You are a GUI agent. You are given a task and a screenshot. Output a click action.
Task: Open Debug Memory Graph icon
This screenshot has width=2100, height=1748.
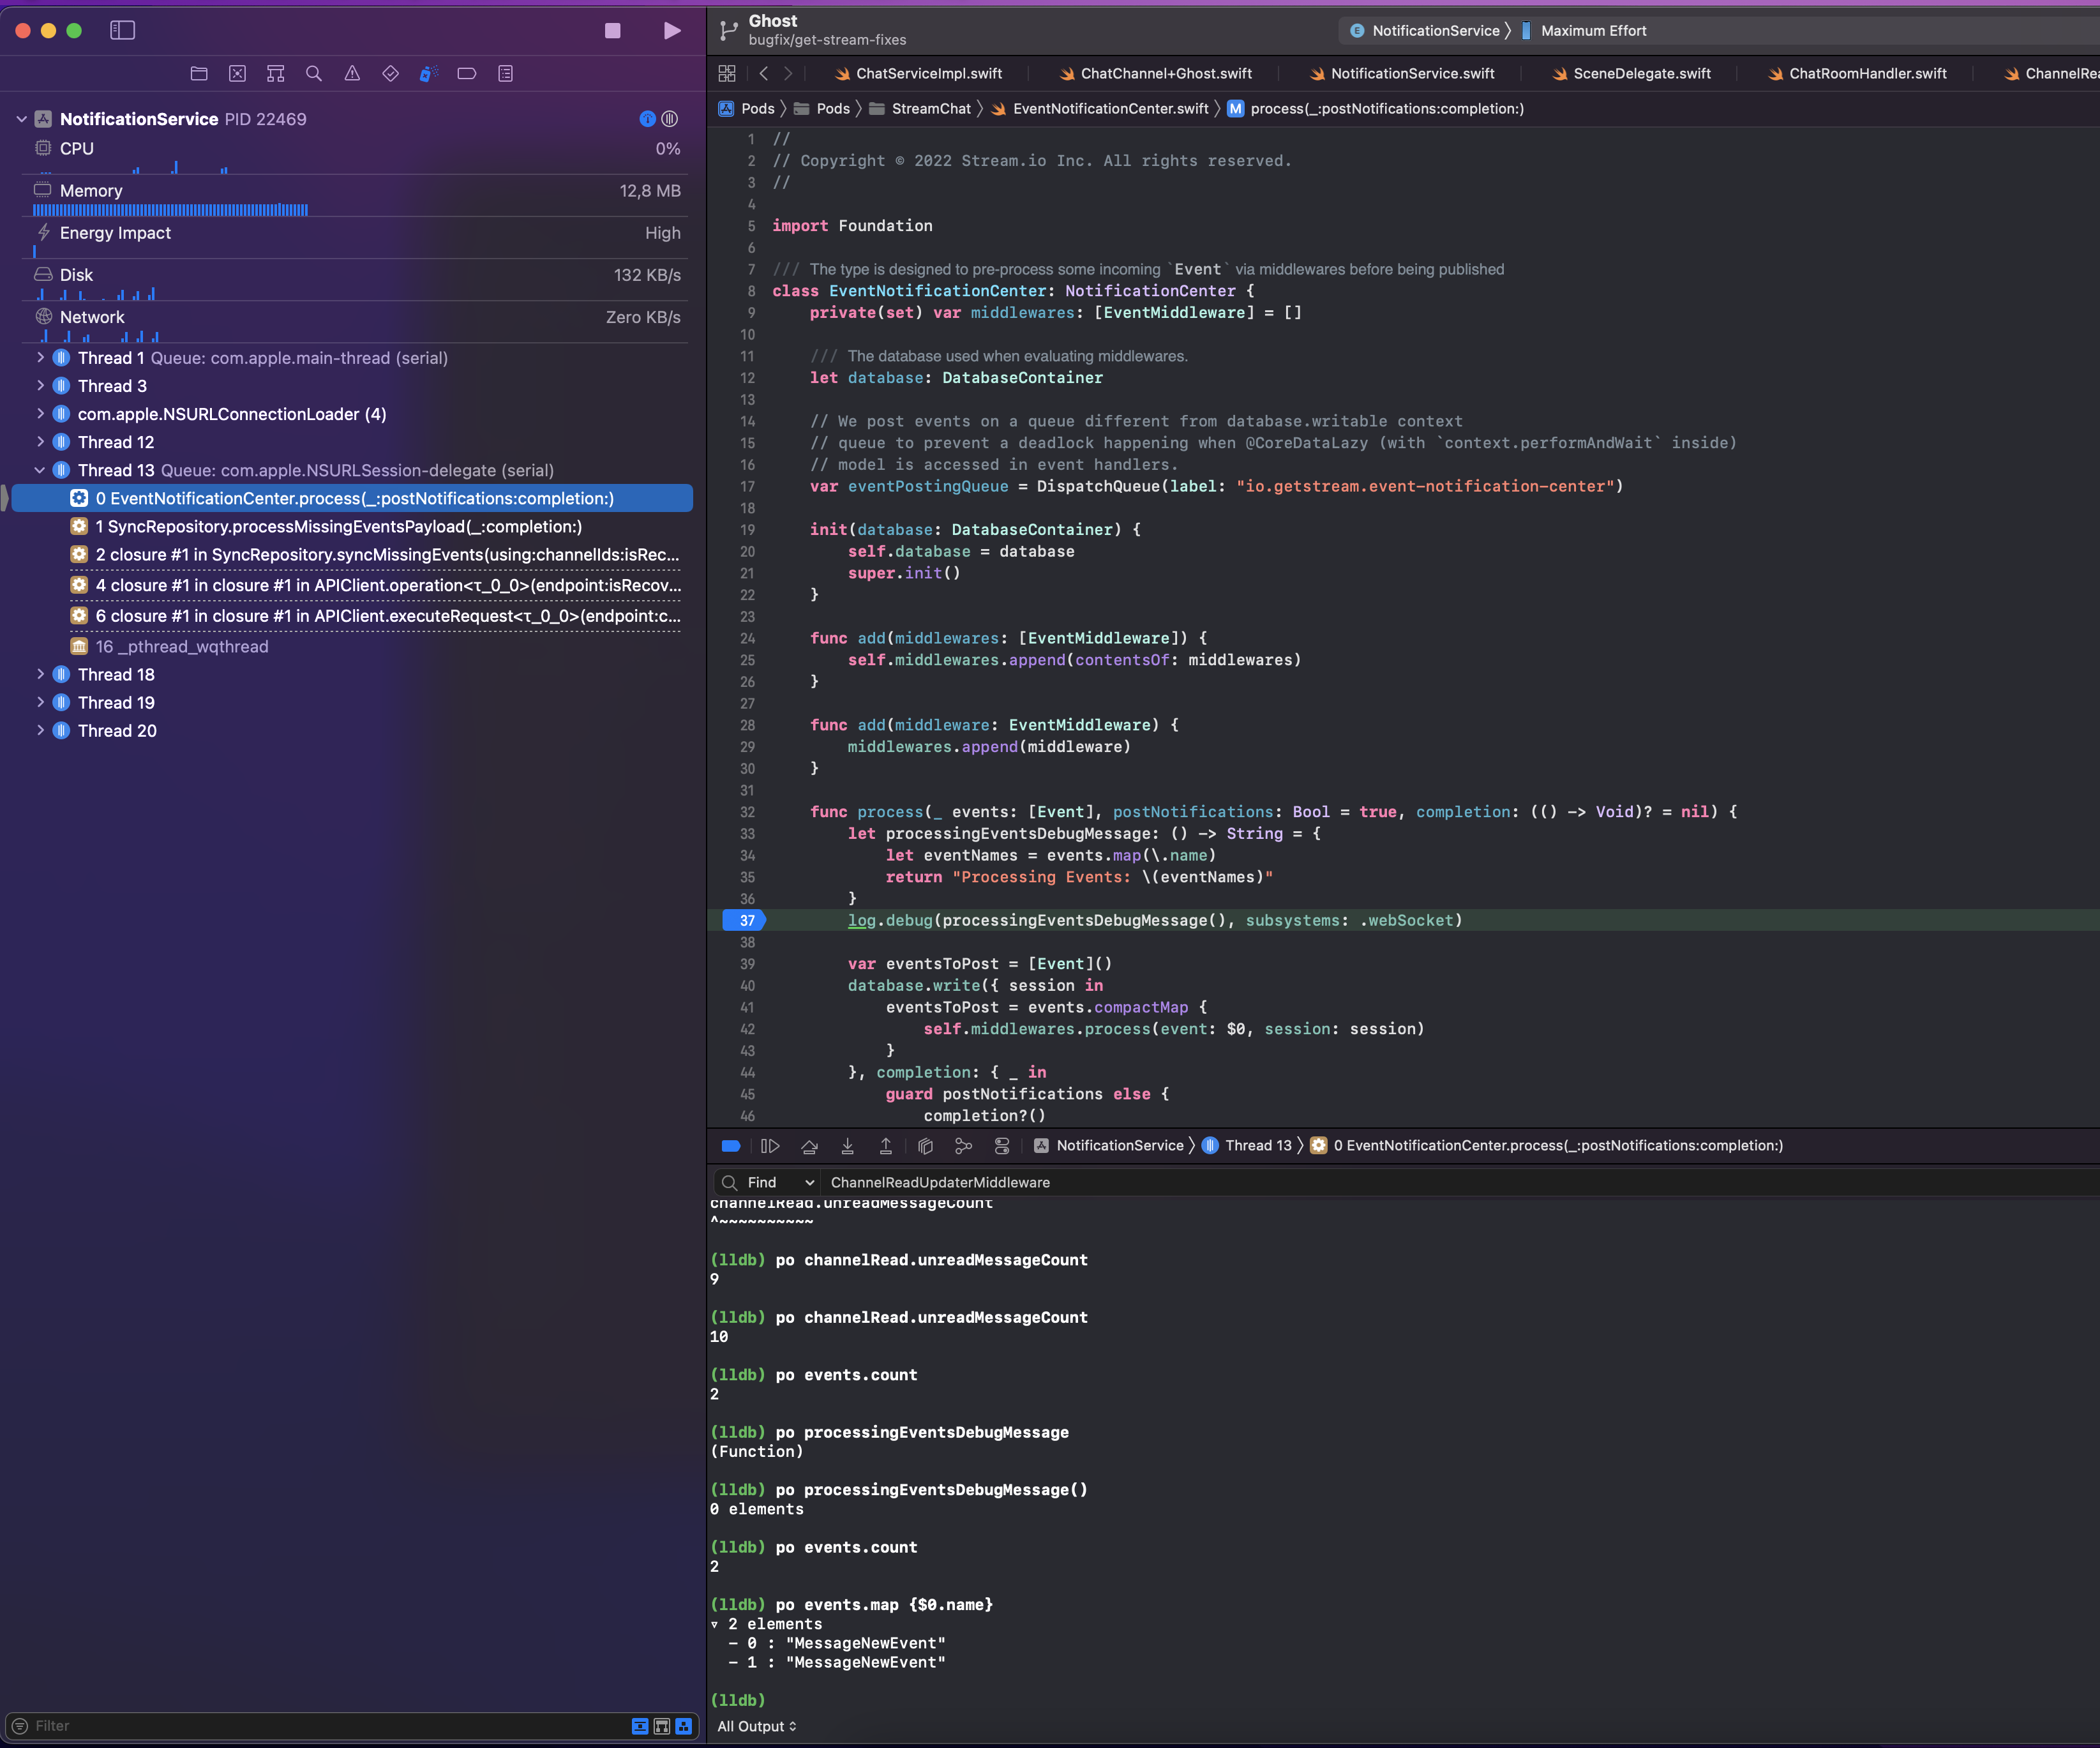(x=963, y=1146)
